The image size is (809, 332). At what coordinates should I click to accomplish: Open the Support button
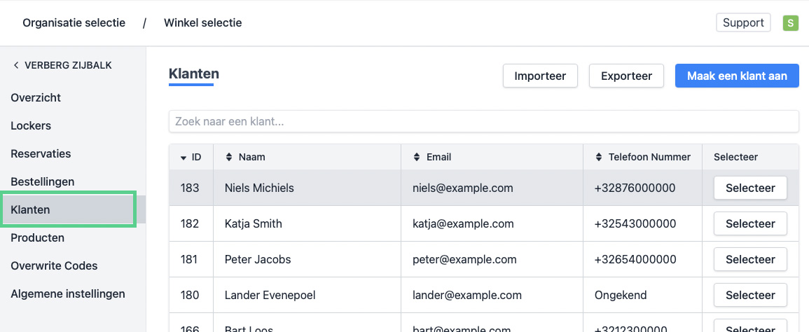coord(742,23)
